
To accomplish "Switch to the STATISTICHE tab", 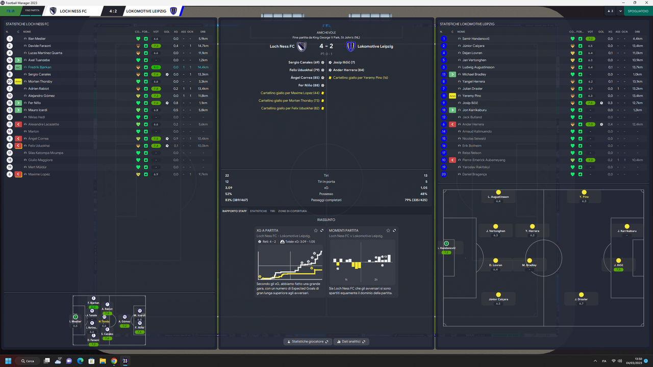I will point(258,211).
